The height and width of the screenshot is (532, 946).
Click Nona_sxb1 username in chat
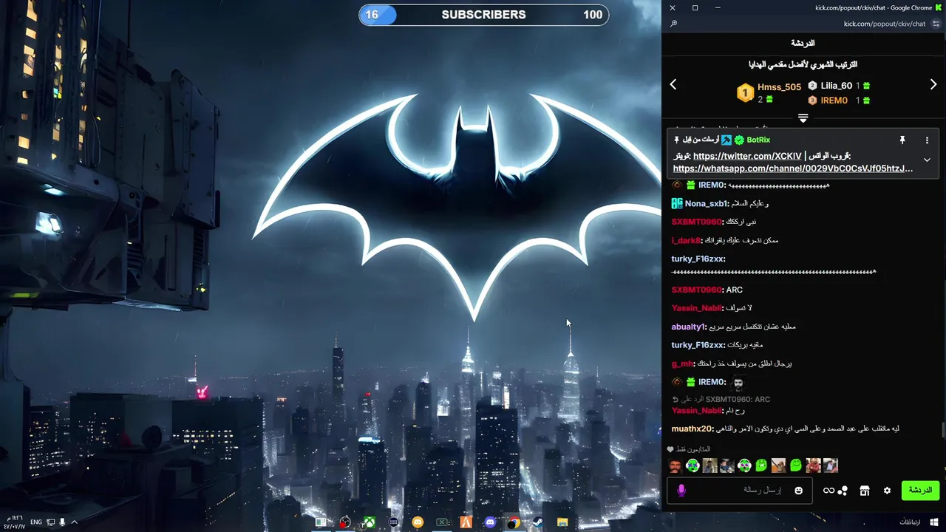tap(706, 204)
